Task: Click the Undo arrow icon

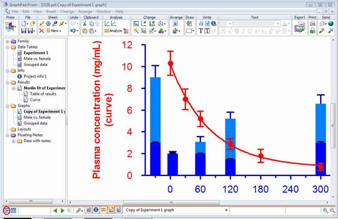Action: click(73, 31)
